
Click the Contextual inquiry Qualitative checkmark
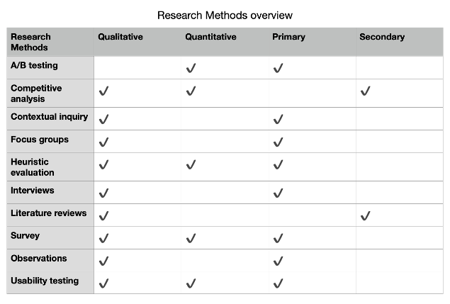coord(103,119)
